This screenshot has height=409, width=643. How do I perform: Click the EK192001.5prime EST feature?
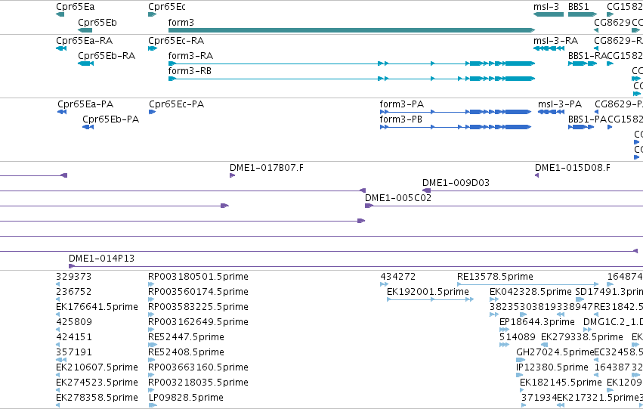pyautogui.click(x=430, y=299)
